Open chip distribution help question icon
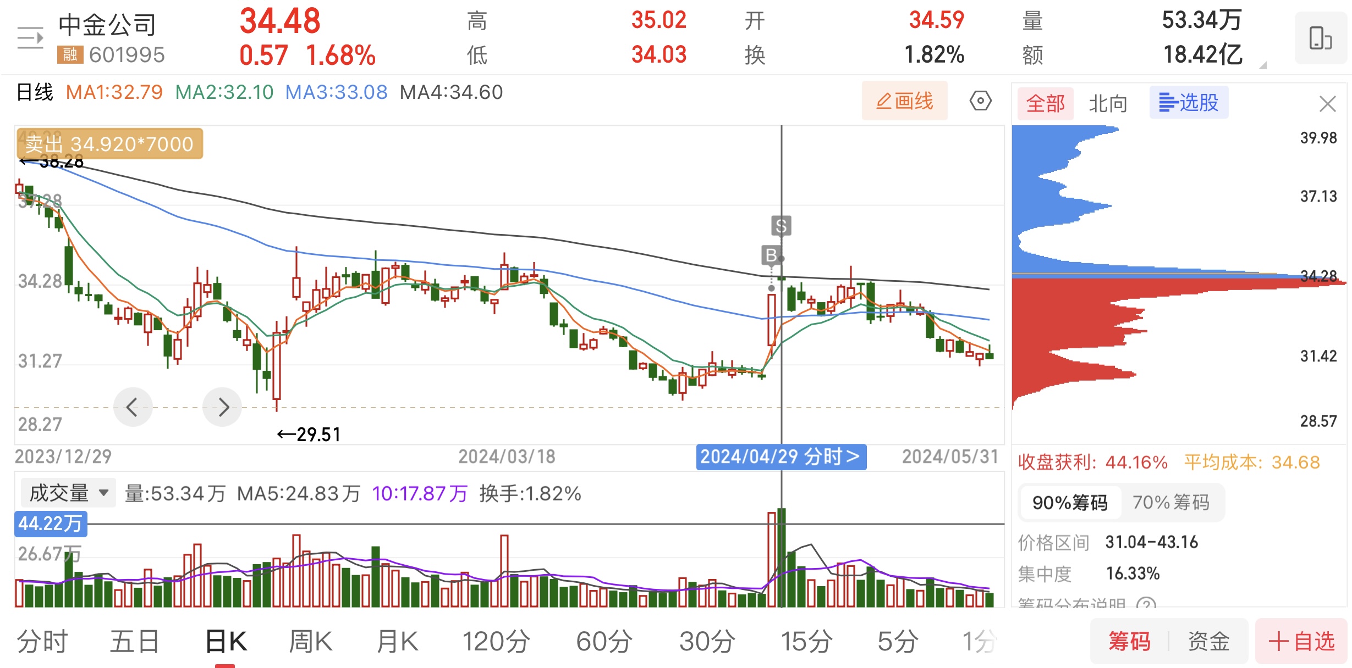This screenshot has width=1352, height=668. tap(1146, 604)
